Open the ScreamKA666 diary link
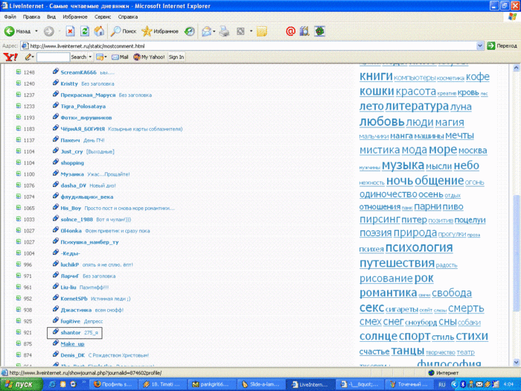 78,72
